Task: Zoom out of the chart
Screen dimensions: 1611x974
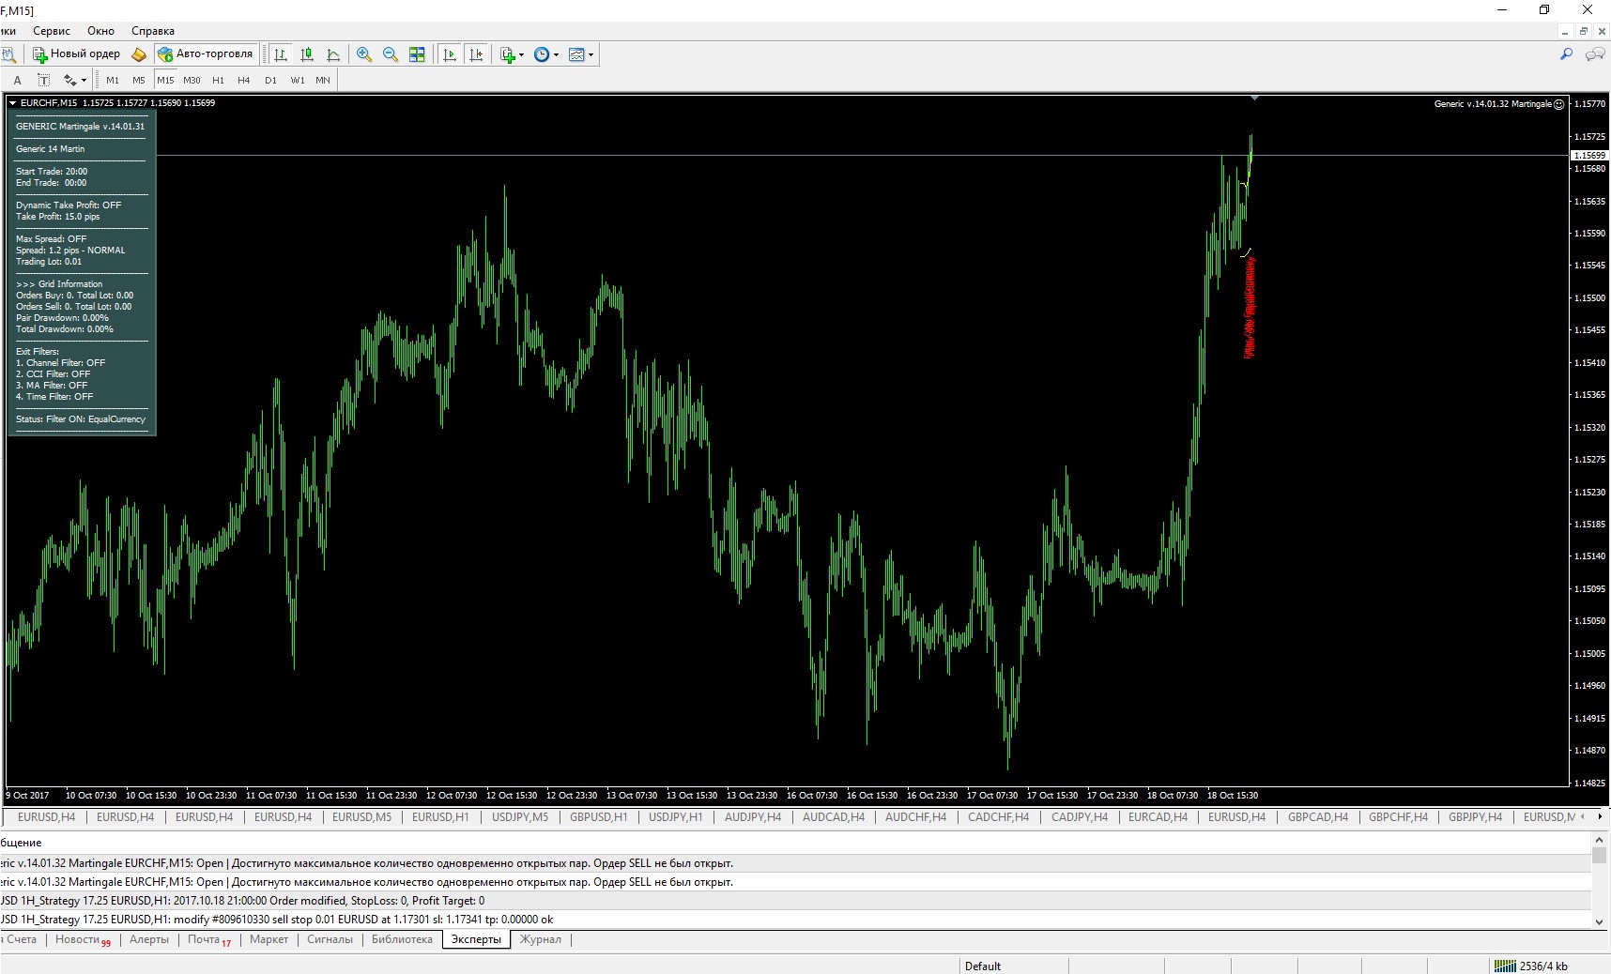Action: click(x=391, y=54)
